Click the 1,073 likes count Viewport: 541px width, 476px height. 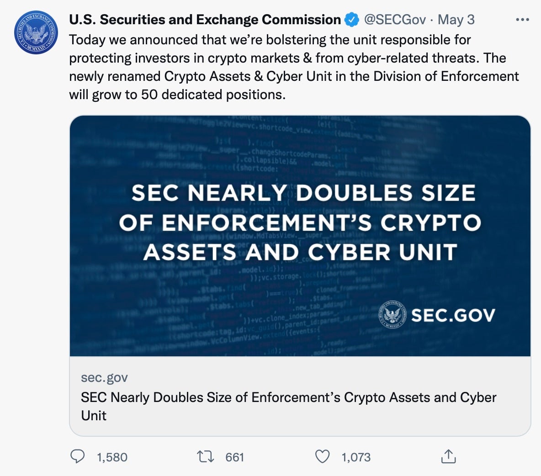pos(356,457)
